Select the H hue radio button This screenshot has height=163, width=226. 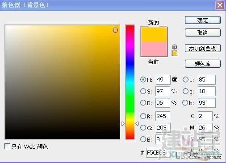tap(143, 80)
